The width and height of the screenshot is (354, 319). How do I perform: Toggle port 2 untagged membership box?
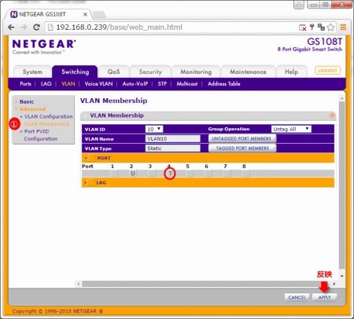(x=133, y=174)
